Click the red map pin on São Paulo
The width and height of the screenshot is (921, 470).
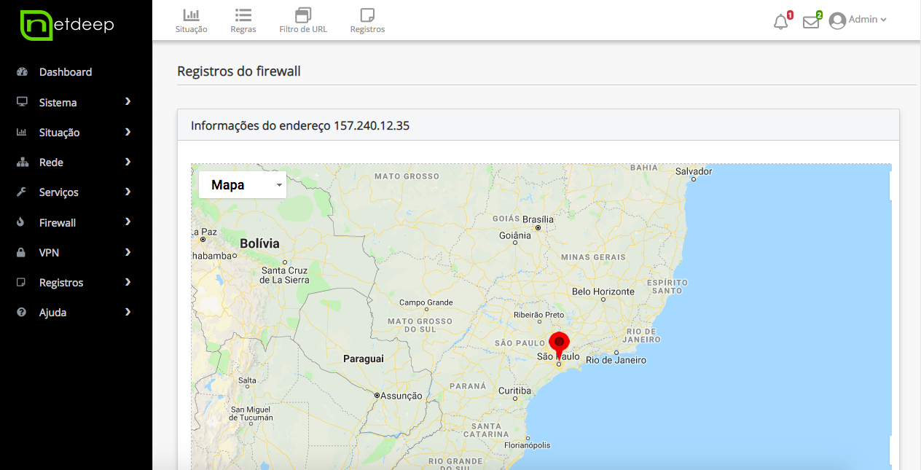pyautogui.click(x=559, y=343)
